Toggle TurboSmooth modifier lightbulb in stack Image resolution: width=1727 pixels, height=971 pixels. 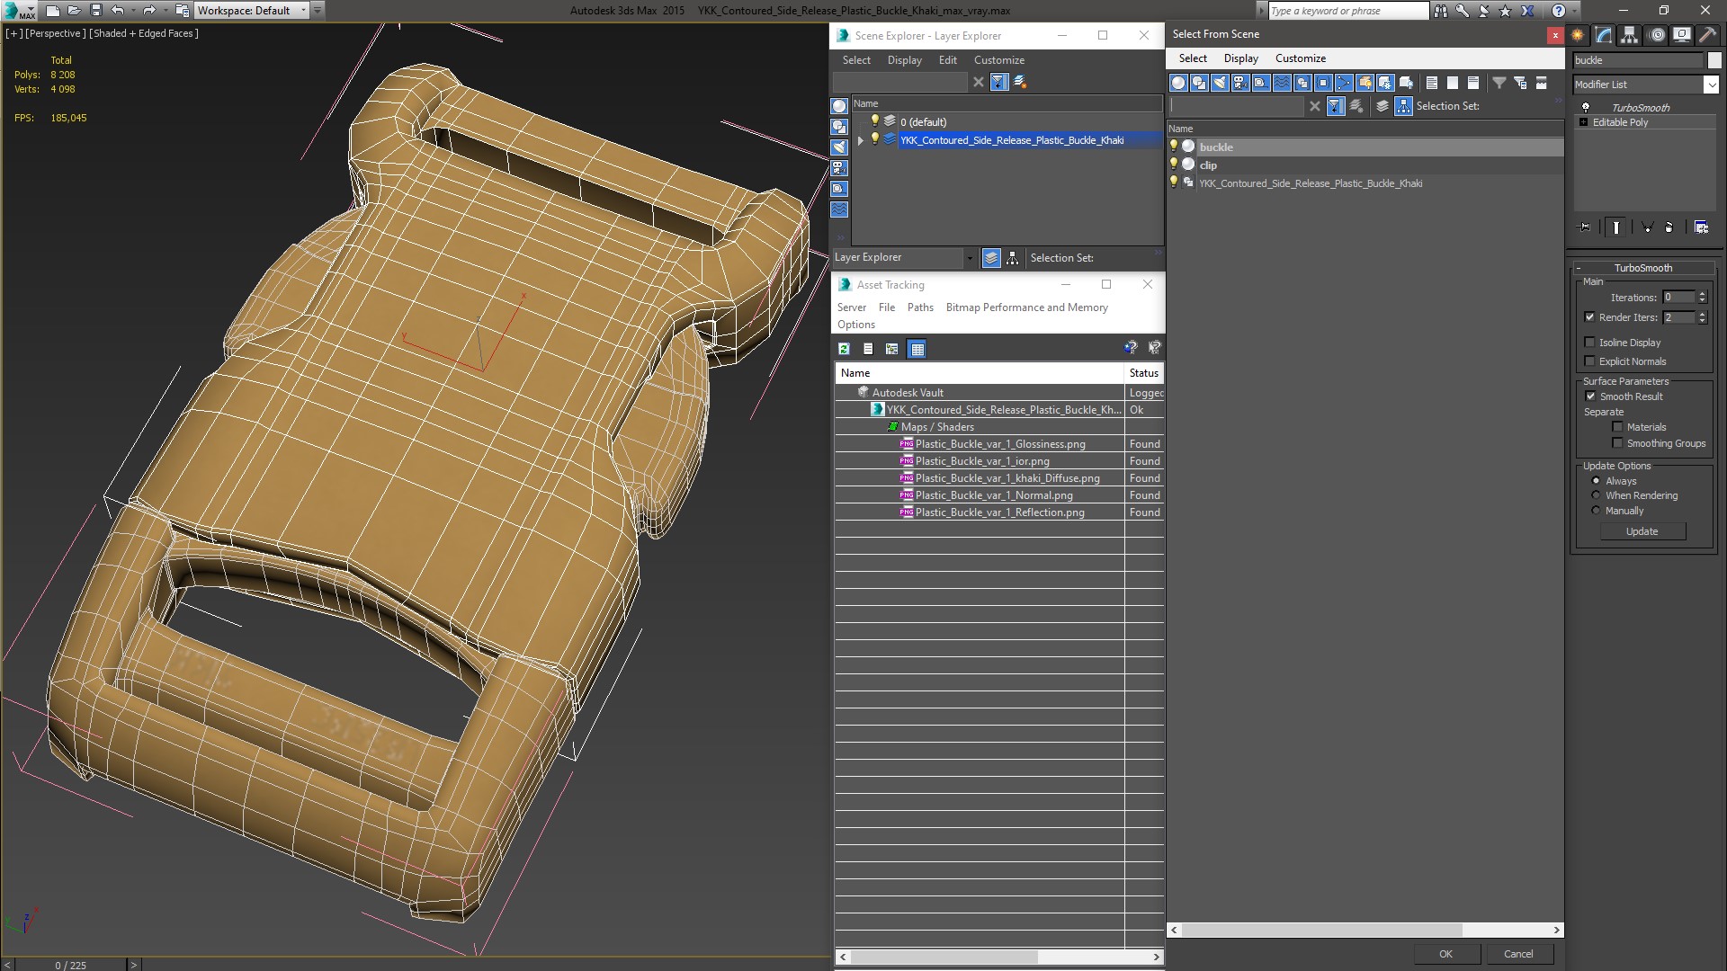point(1586,107)
